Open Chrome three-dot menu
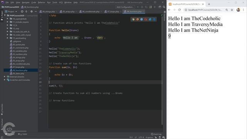 244,10
